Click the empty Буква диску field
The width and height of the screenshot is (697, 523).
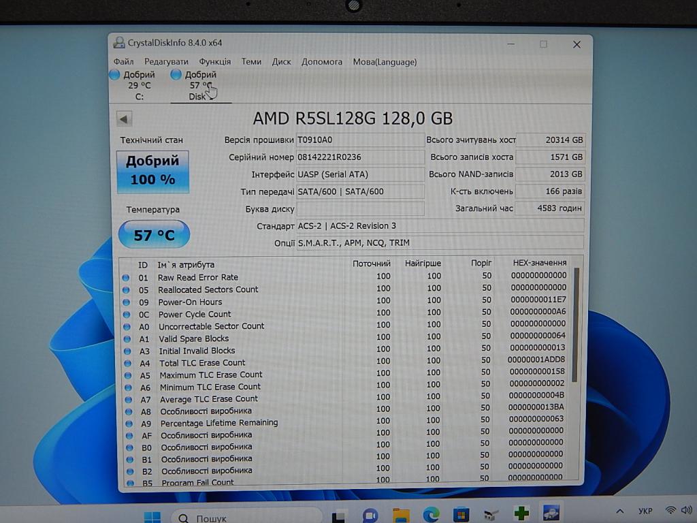360,208
